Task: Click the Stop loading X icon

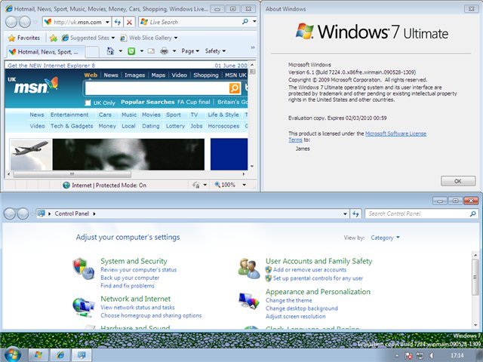Action: tap(130, 23)
